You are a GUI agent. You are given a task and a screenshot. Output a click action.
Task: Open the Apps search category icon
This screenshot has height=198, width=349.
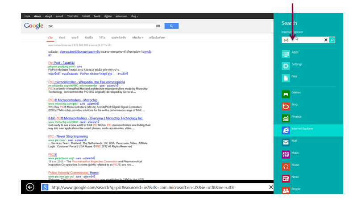[286, 54]
